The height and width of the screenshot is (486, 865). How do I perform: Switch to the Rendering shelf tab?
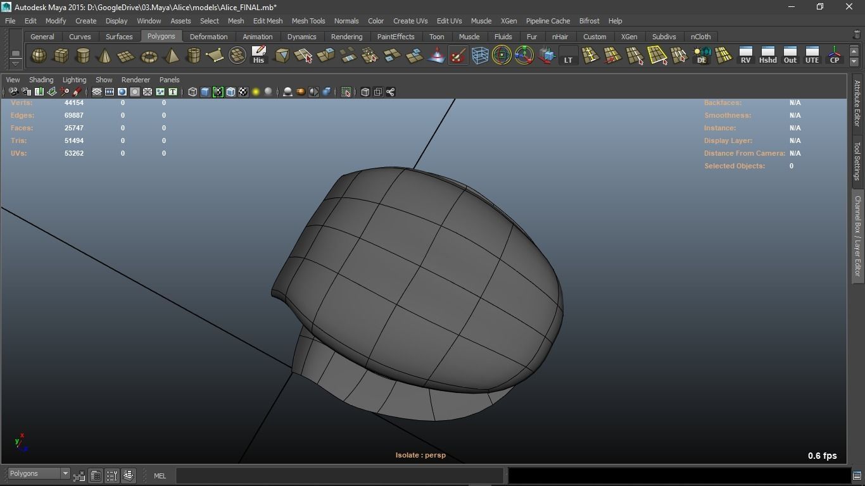[346, 37]
